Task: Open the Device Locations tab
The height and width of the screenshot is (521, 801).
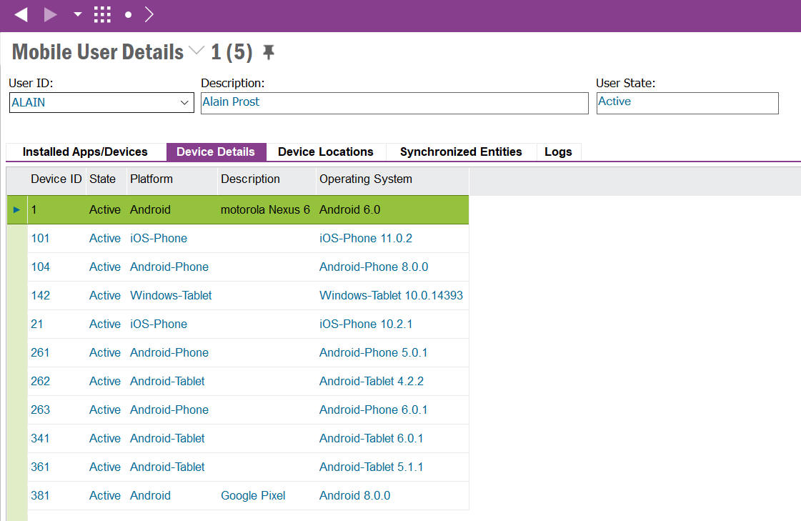Action: 325,152
